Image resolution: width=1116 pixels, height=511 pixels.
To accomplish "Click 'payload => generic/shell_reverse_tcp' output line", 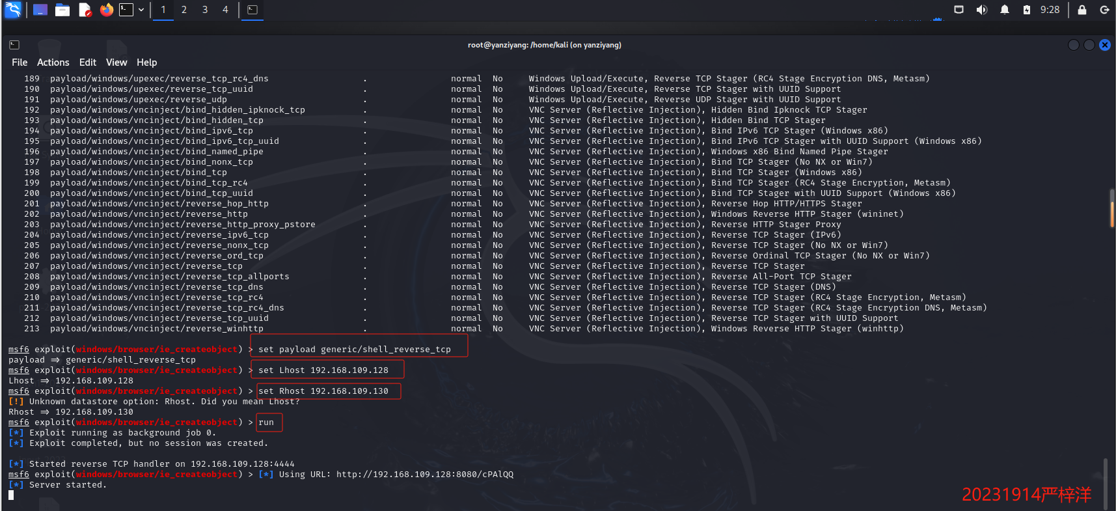I will tap(102, 360).
